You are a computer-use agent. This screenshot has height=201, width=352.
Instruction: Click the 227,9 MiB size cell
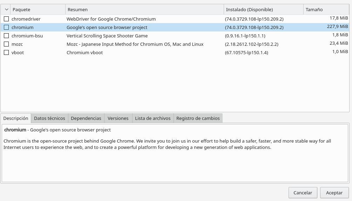click(337, 27)
